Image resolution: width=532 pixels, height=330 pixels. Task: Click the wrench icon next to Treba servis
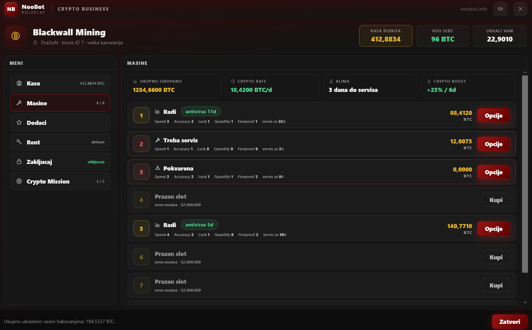158,140
